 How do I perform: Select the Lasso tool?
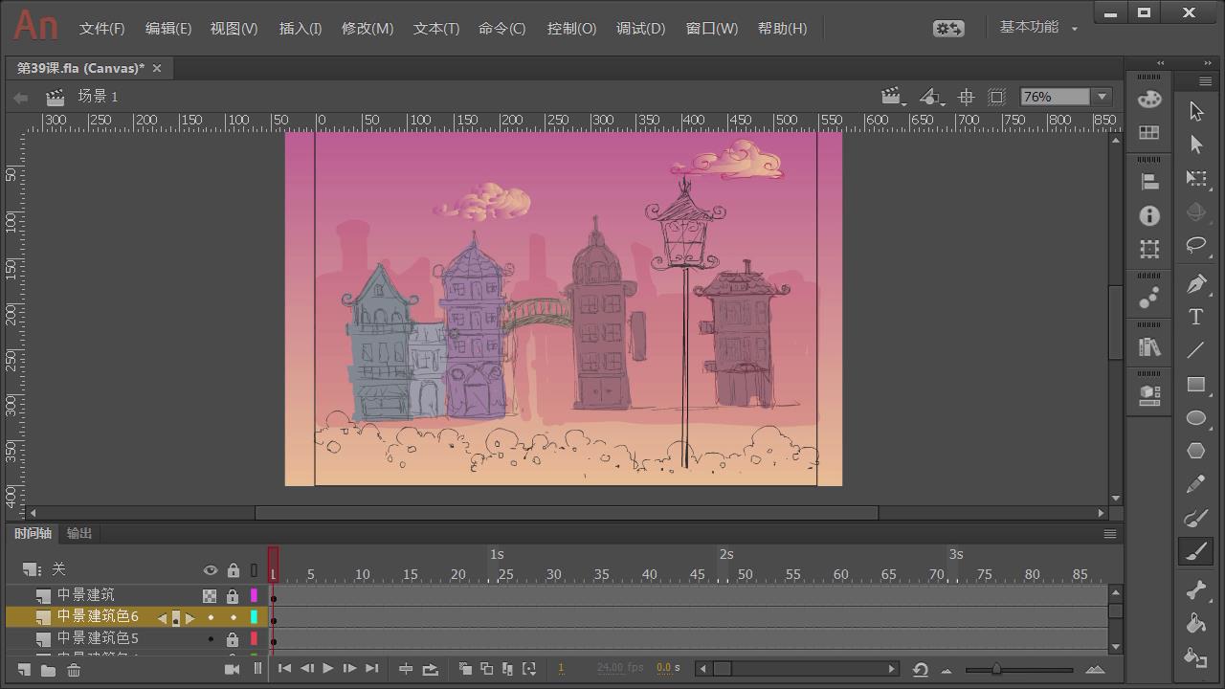click(1196, 245)
